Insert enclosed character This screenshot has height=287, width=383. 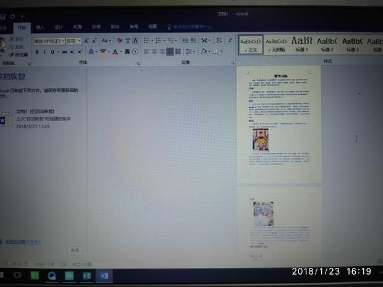point(135,51)
